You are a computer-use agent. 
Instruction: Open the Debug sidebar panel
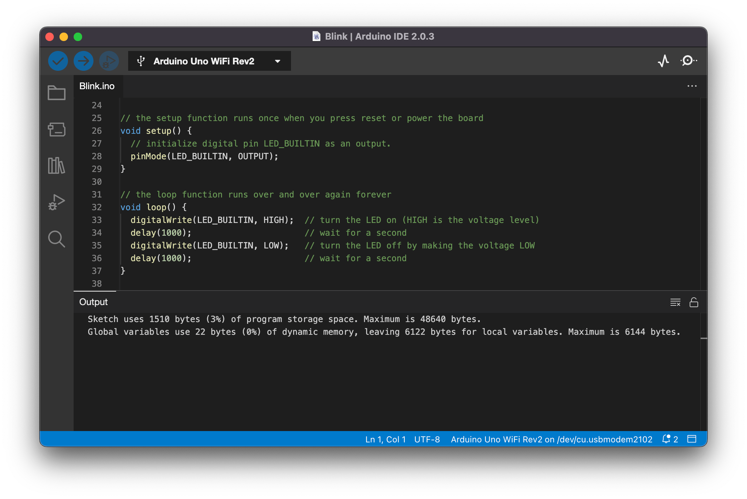click(57, 202)
